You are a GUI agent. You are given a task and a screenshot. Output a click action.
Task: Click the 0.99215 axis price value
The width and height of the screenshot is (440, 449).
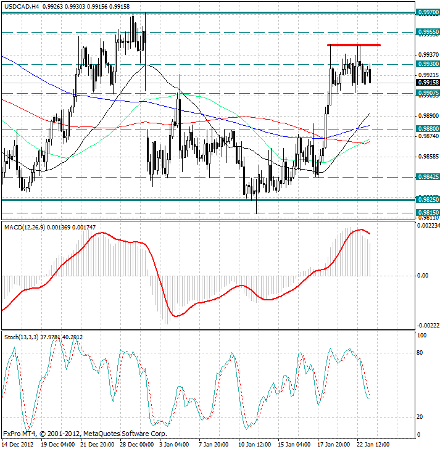[428, 75]
